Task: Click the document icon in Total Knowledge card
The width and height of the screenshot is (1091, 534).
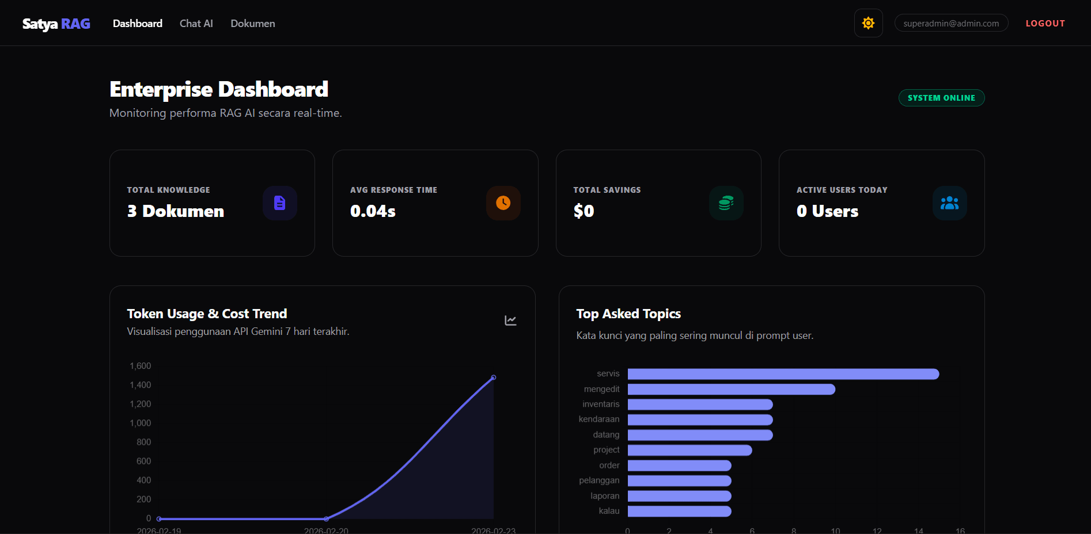Action: pyautogui.click(x=279, y=203)
